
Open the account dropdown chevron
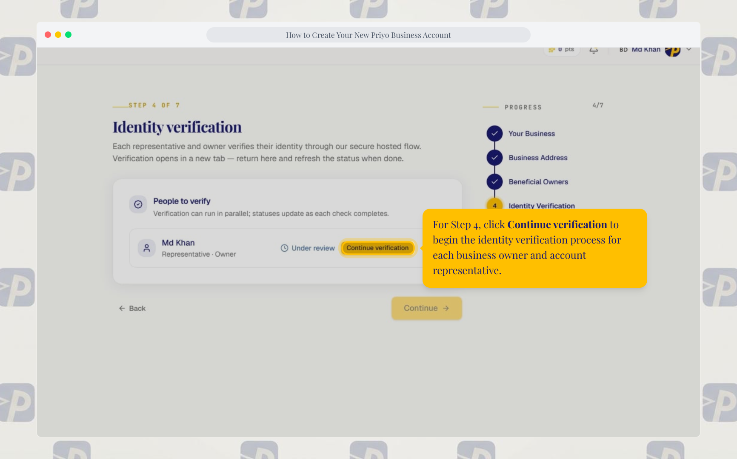(688, 49)
